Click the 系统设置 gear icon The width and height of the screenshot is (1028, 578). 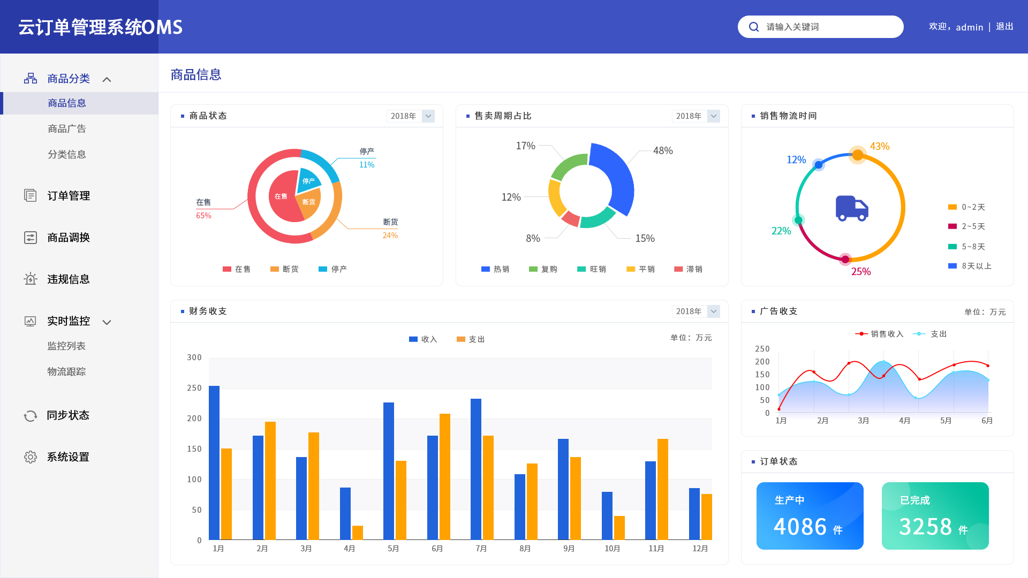click(x=31, y=457)
